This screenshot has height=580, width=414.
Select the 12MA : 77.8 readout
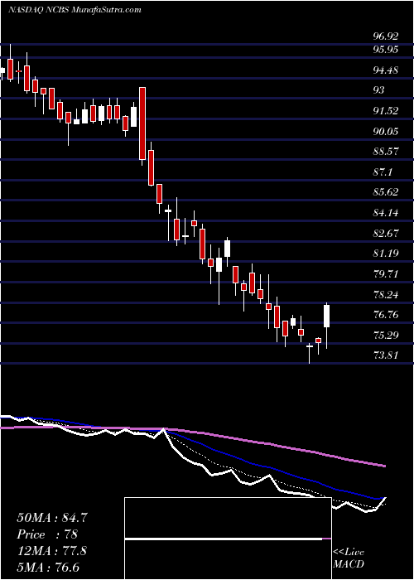click(51, 551)
